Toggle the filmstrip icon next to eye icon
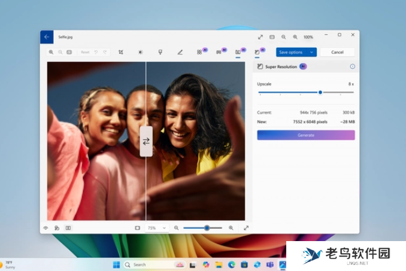This screenshot has width=406, height=271. pos(57,228)
